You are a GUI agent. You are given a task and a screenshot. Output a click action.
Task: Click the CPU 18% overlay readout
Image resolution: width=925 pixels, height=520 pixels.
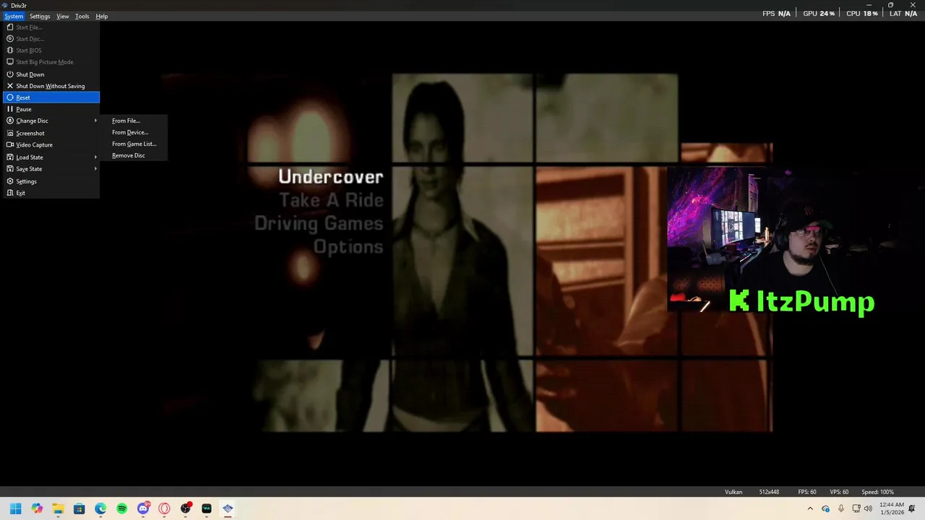point(862,14)
